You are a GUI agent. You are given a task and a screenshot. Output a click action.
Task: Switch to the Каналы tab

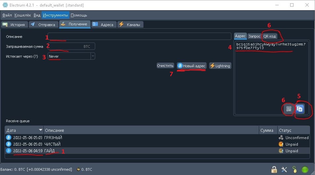(130, 25)
